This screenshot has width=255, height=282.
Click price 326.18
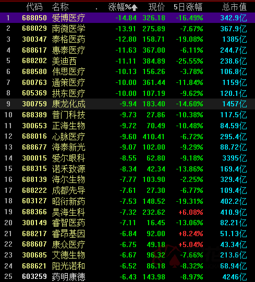(x=154, y=18)
